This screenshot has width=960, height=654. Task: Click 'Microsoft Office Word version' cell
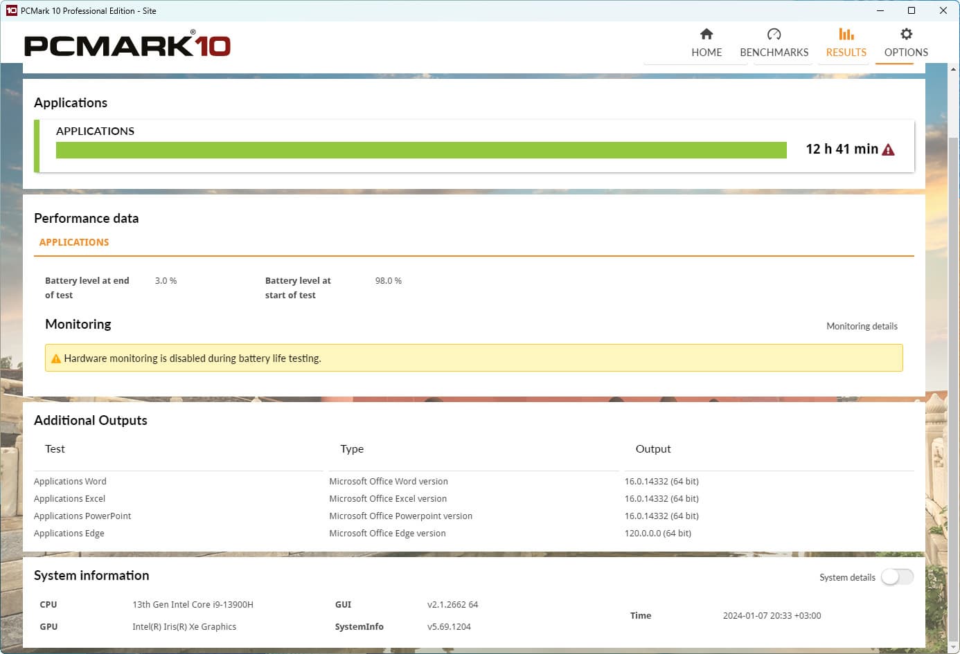389,482
